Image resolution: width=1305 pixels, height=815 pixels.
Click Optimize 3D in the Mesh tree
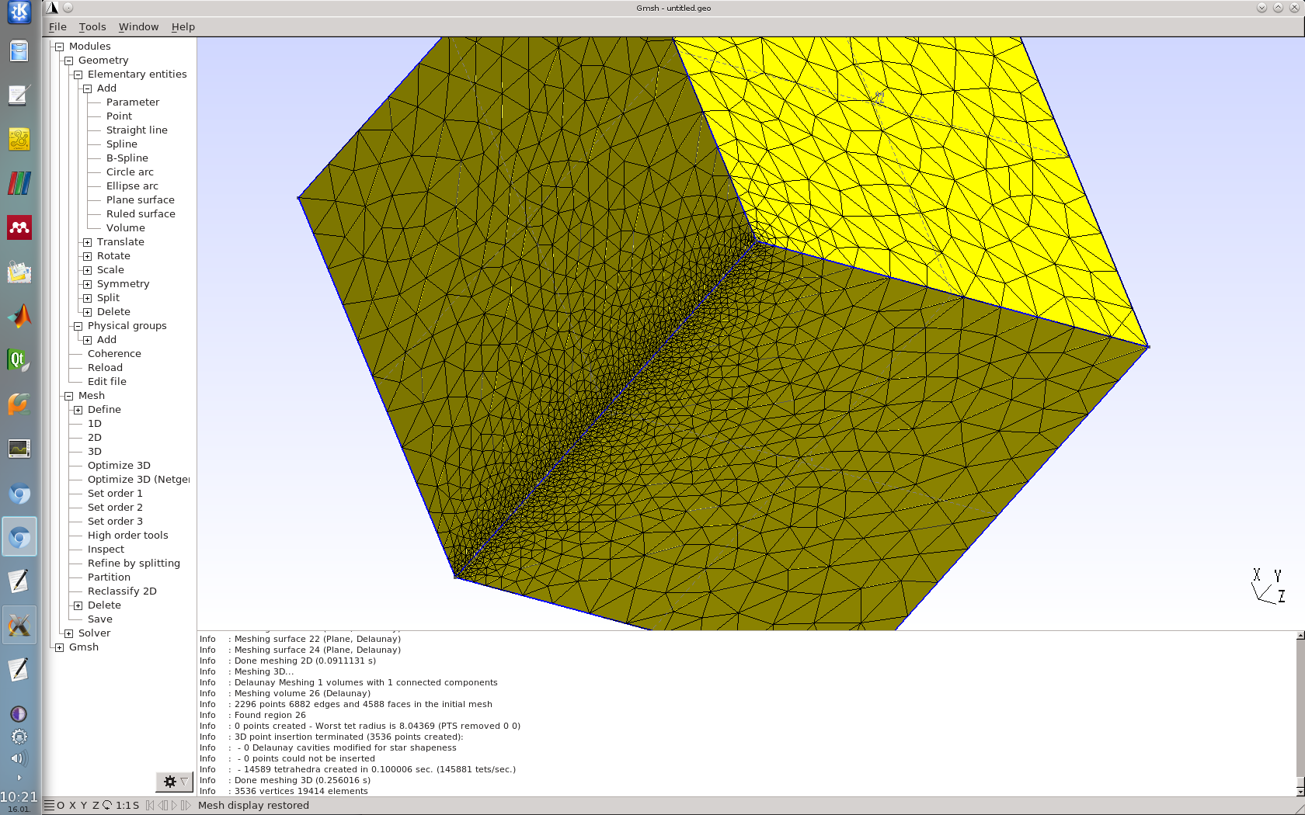(119, 466)
